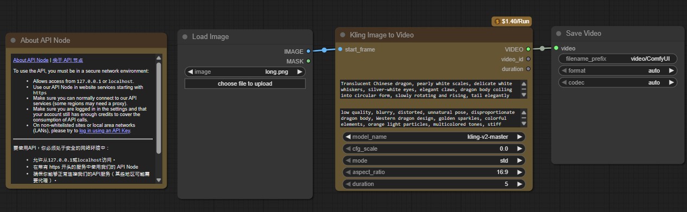Open the format dropdown auto
687x212 pixels.
pyautogui.click(x=618, y=70)
